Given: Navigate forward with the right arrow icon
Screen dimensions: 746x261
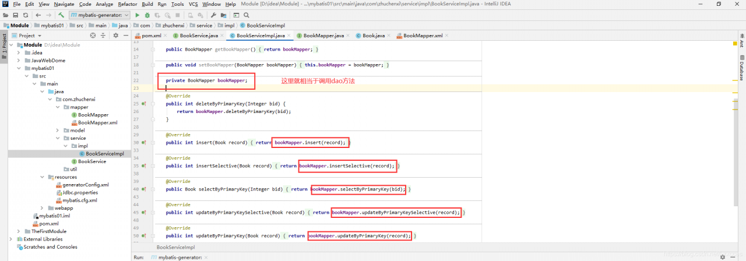Looking at the screenshot, I should (x=48, y=15).
